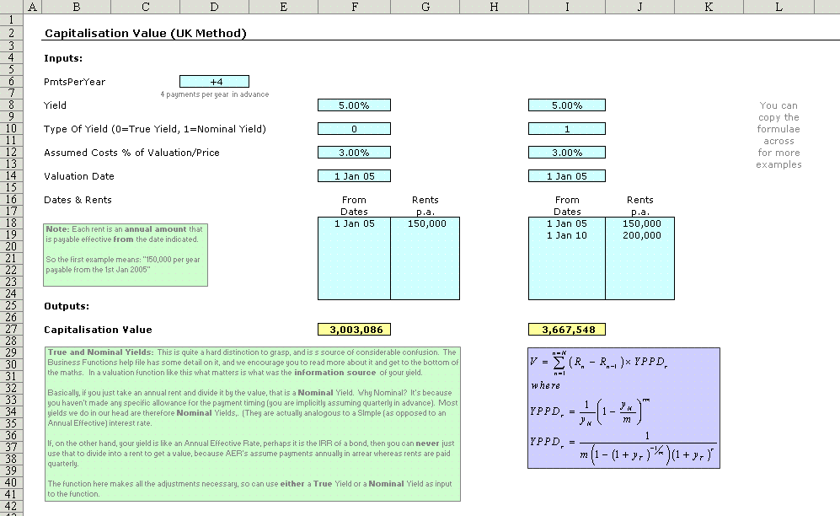Select the Capitalisation Value result 3,003,086
This screenshot has height=516, width=840.
(354, 330)
